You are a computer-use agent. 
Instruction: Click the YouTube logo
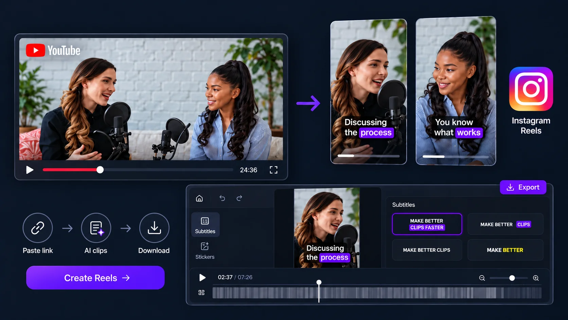pos(53,50)
